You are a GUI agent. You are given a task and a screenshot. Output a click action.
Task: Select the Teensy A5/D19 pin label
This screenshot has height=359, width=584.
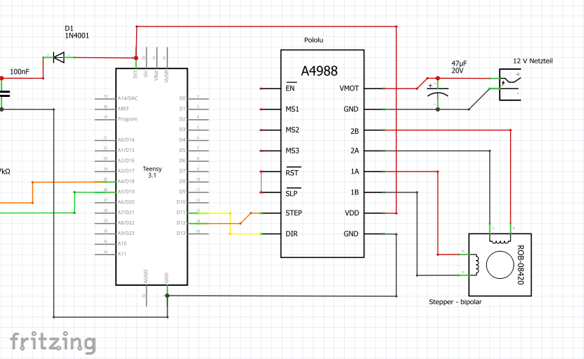(126, 192)
